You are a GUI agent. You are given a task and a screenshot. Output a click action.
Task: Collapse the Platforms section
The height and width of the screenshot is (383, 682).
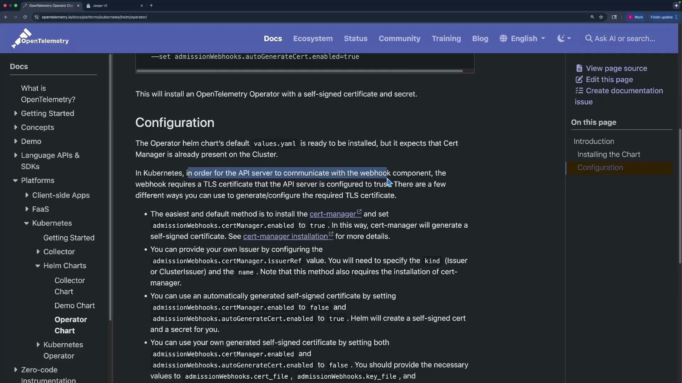(15, 181)
